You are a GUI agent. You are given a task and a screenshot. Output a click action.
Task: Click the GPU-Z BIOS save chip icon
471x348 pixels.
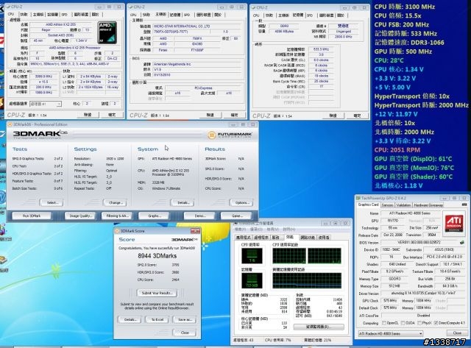click(461, 242)
